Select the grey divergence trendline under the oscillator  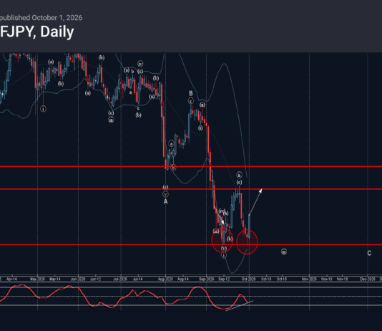tap(240, 306)
